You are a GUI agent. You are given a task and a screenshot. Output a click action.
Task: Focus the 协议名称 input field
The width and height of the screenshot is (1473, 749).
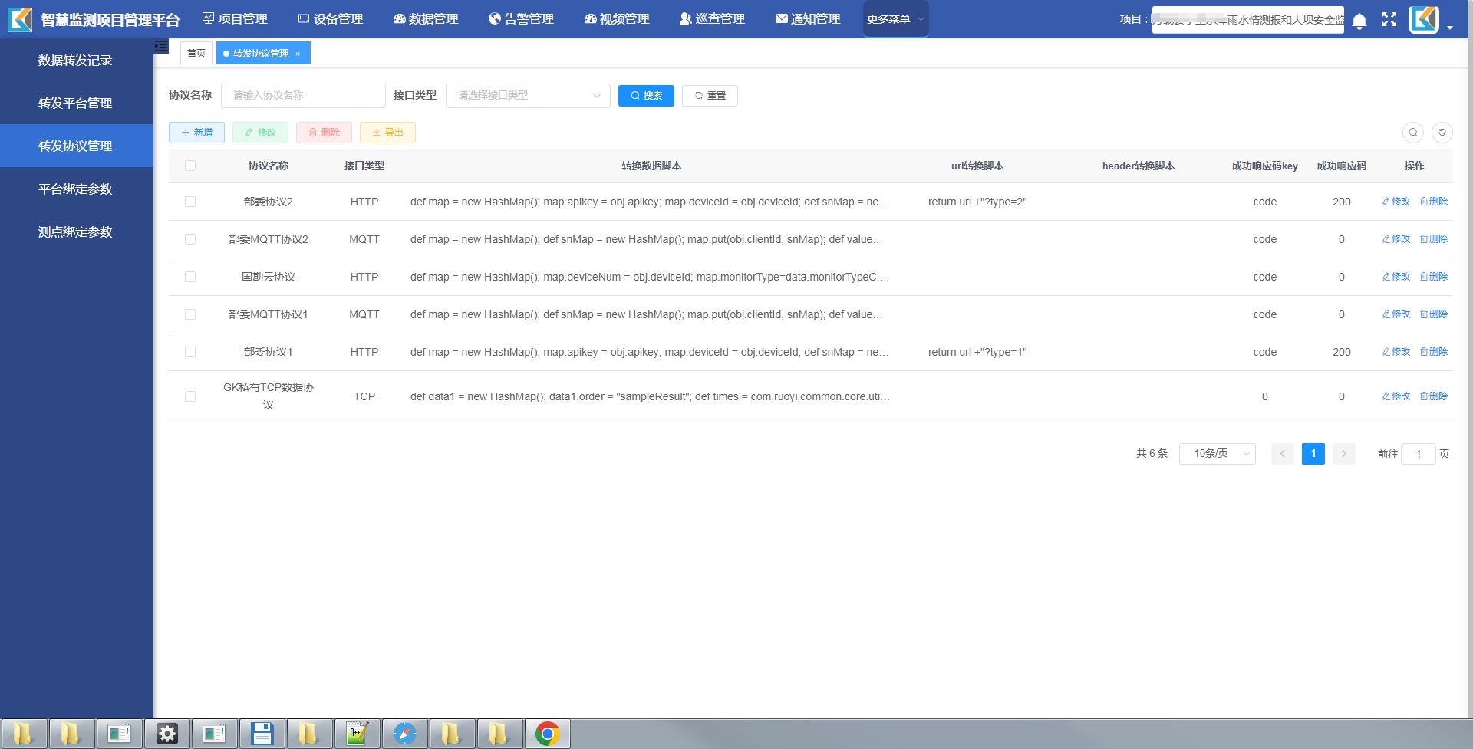[x=303, y=96]
